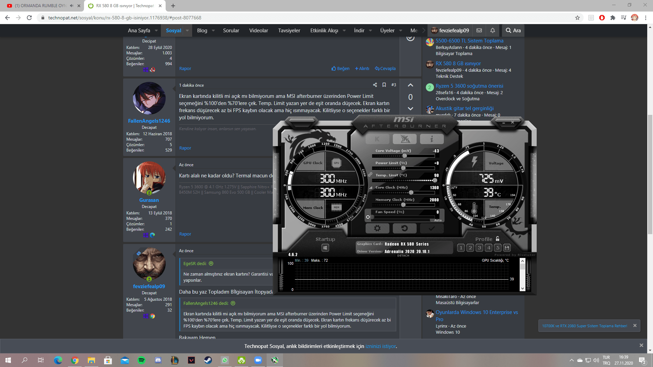Toggle profile lock padlock
The width and height of the screenshot is (653, 367).
coord(498,239)
